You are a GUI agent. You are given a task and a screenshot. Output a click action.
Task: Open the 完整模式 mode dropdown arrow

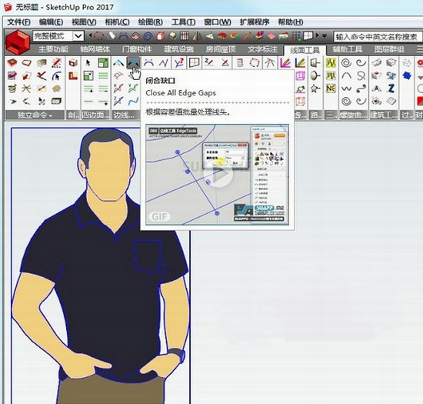tap(78, 36)
